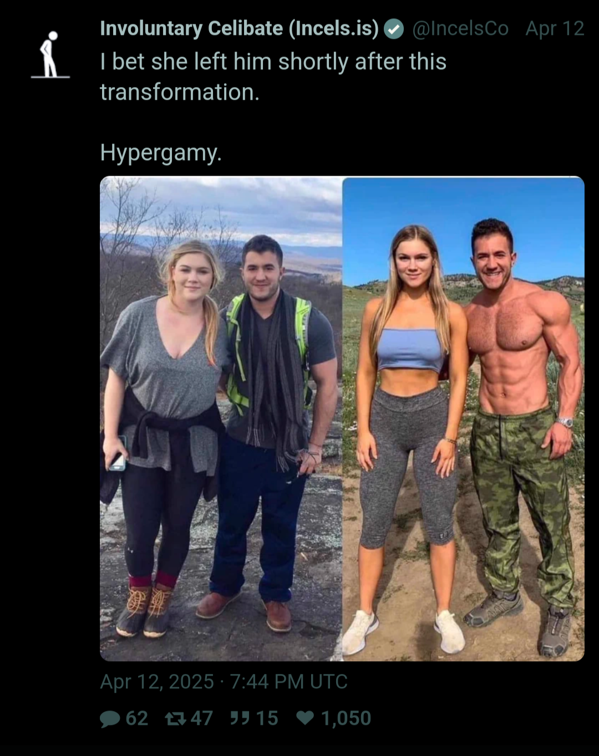Open the right blue-sky photo

point(464,418)
